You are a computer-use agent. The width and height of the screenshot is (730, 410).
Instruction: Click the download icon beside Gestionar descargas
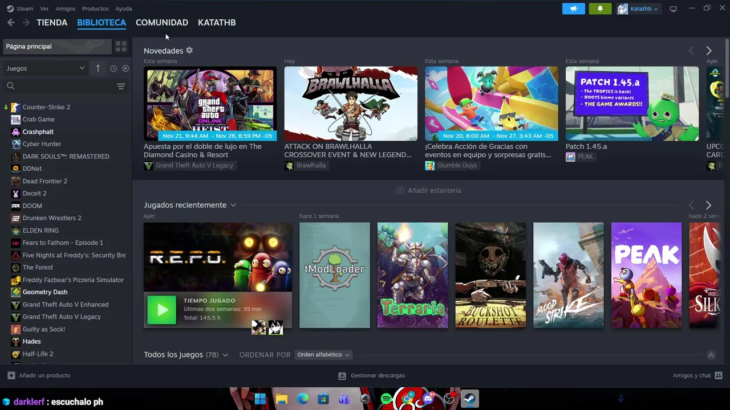pos(342,376)
